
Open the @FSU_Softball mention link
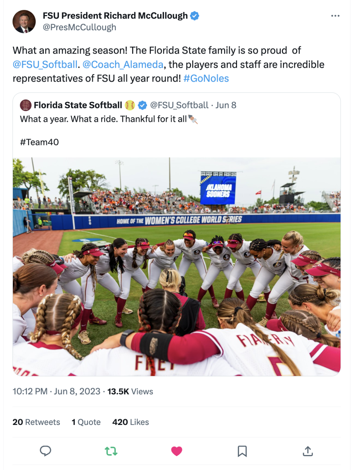45,65
